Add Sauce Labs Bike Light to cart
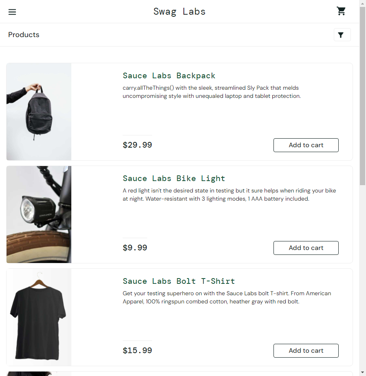The height and width of the screenshot is (376, 366). pos(306,248)
